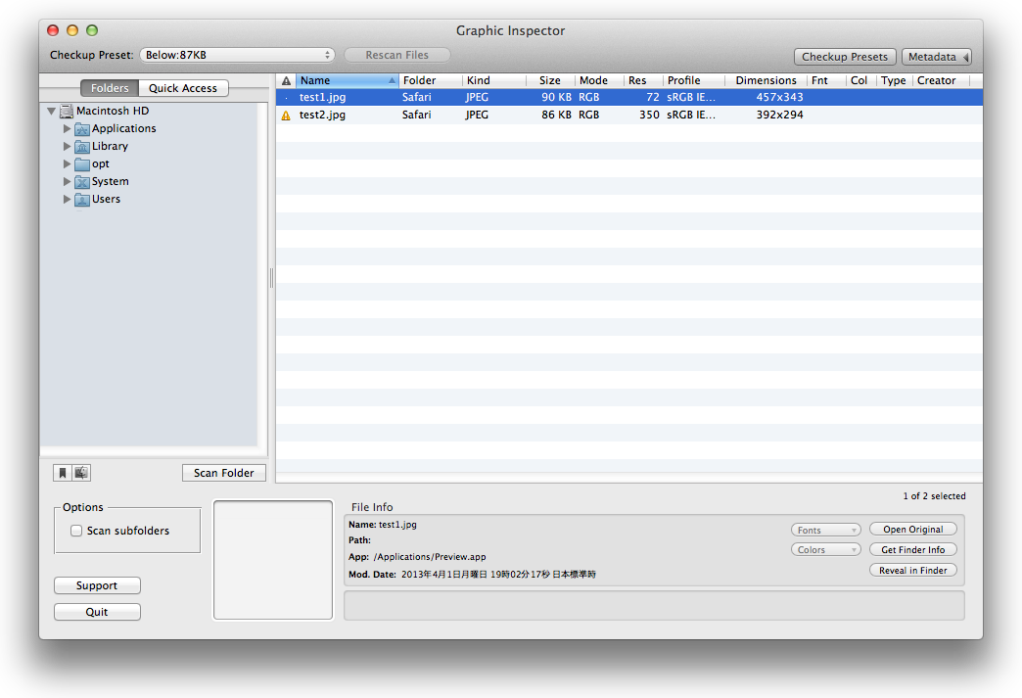Sort by the warning column header icon
Screen dimensions: 1022x698
(x=286, y=81)
